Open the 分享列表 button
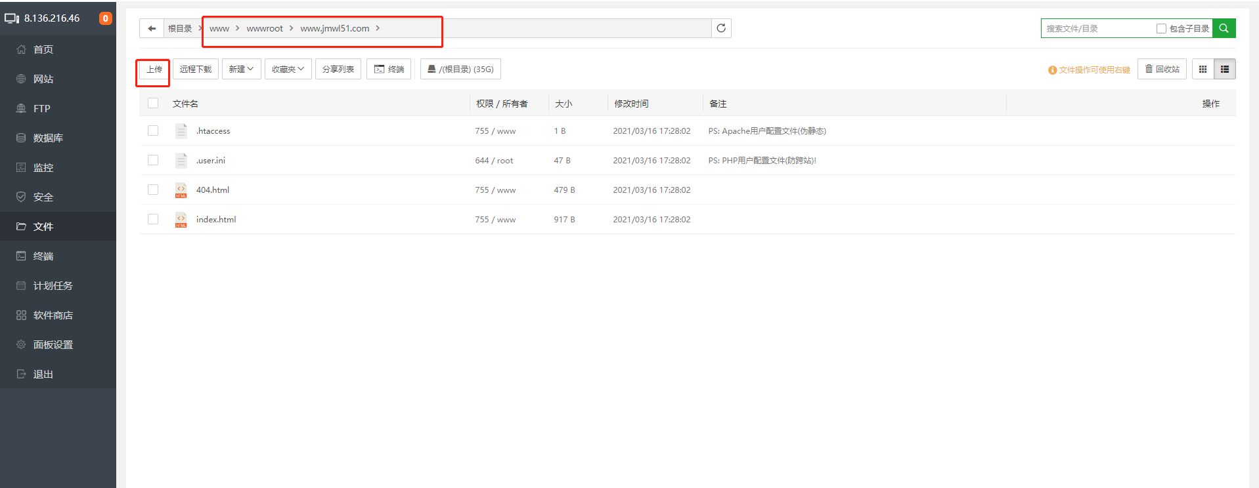Image resolution: width=1259 pixels, height=488 pixels. coord(338,69)
